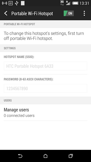Tap the battery icon in status bar
Viewport: 91px width, 162px height.
[x=75, y=3]
